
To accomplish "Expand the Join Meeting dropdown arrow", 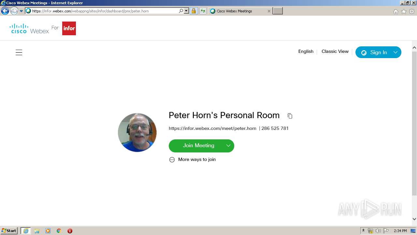I will tap(228, 146).
